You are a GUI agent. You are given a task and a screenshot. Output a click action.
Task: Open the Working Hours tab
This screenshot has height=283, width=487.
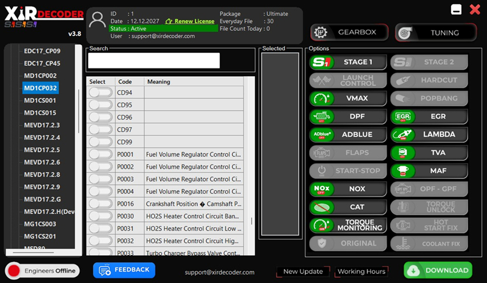tap(361, 272)
